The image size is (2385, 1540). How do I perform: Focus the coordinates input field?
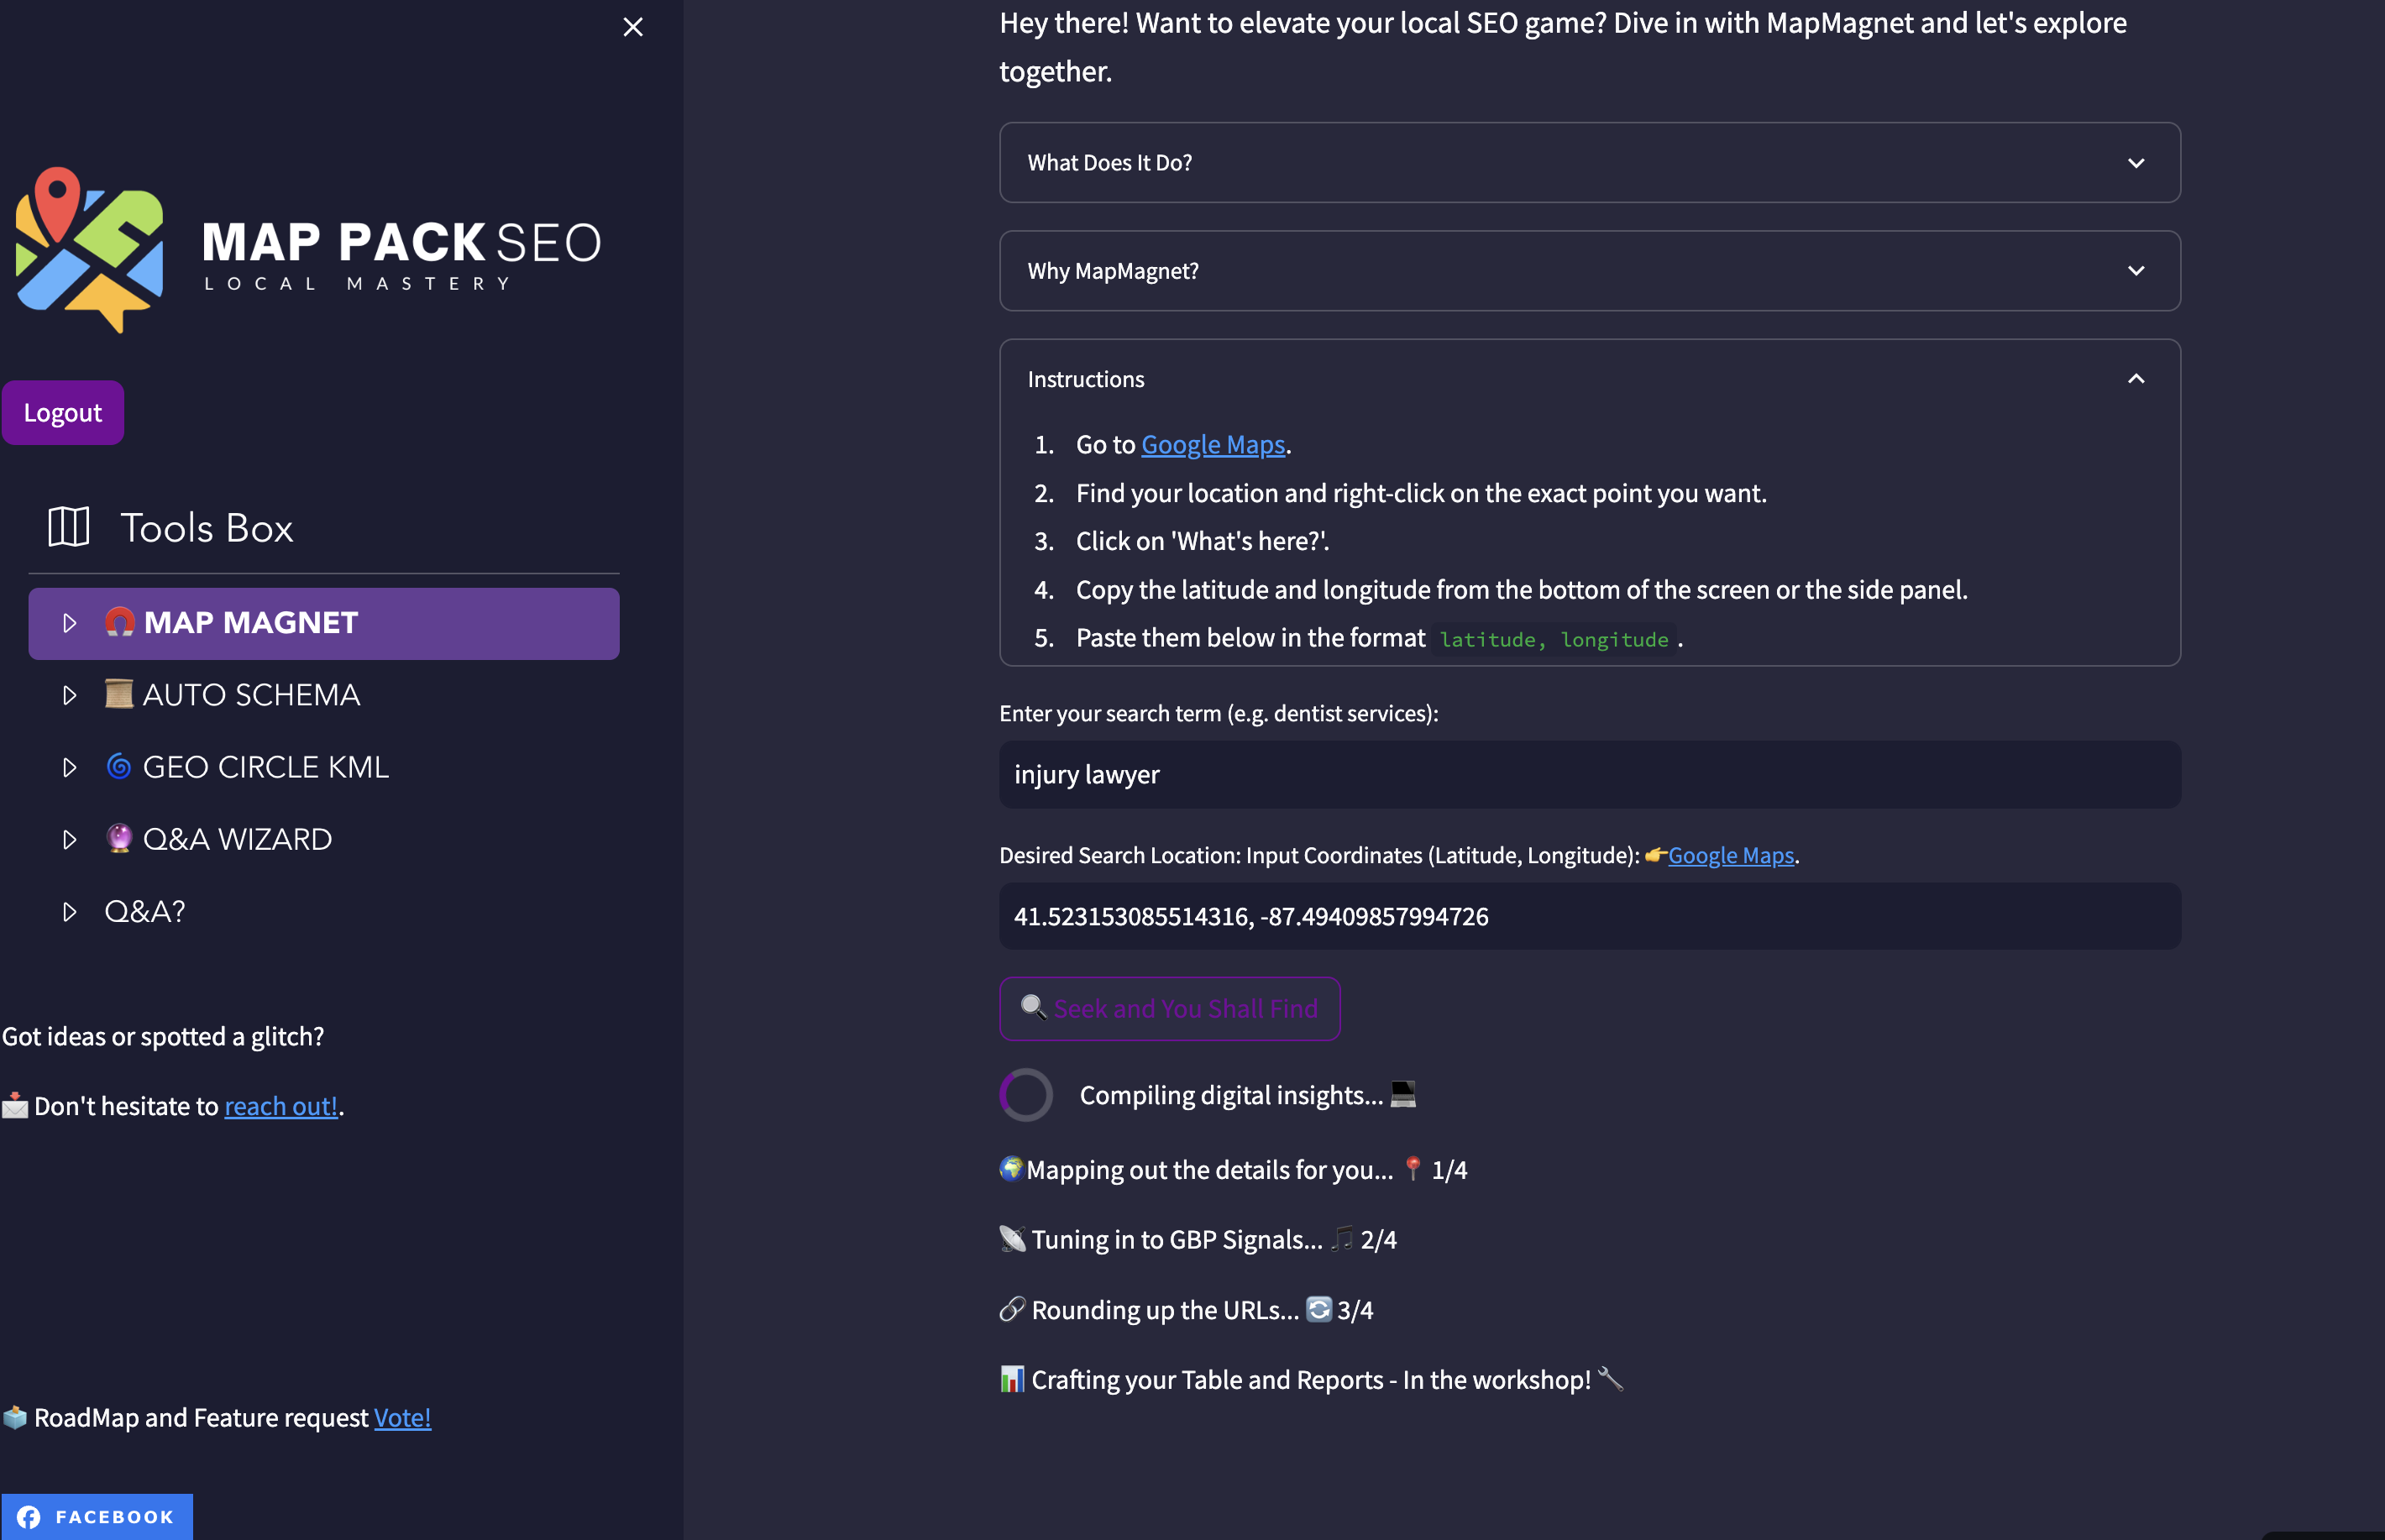1589,916
